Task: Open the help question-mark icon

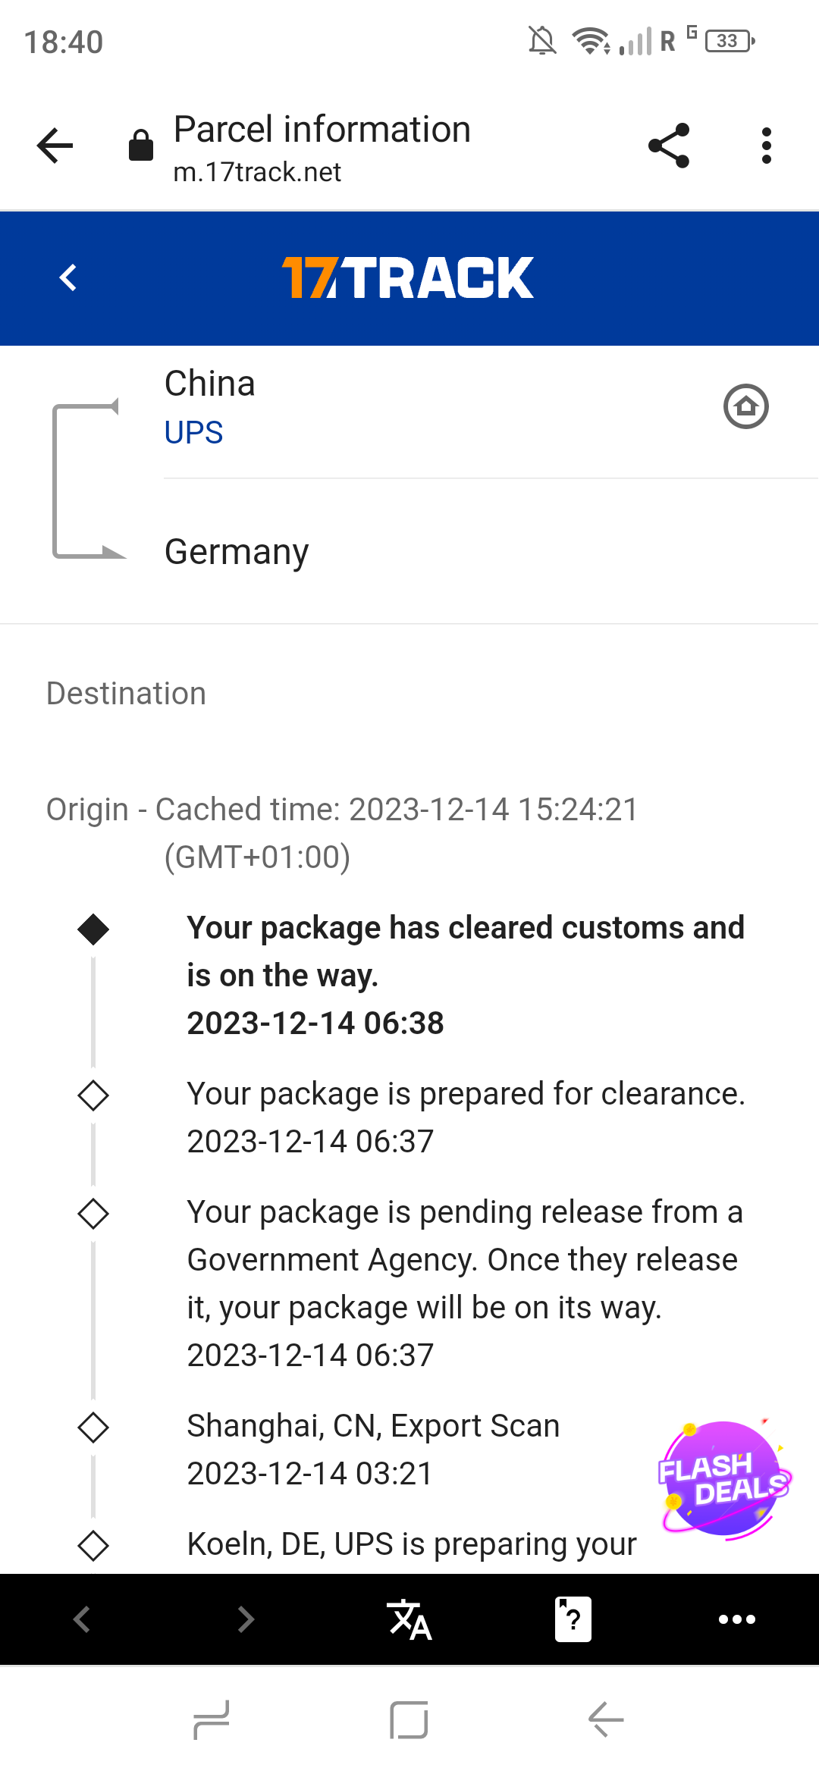Action: (573, 1619)
